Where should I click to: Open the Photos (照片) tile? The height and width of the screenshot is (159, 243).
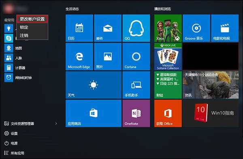(108, 57)
